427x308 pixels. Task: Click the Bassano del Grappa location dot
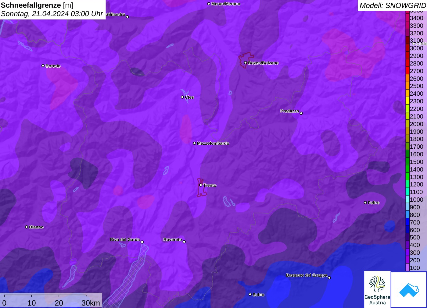pyautogui.click(x=329, y=278)
